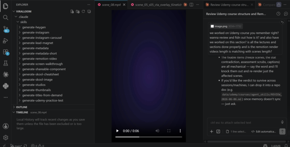Open the Python view in activity bar
290x147 pixels.
click(x=6, y=86)
